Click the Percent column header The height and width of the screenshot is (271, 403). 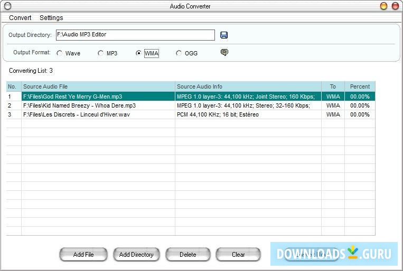(x=360, y=86)
